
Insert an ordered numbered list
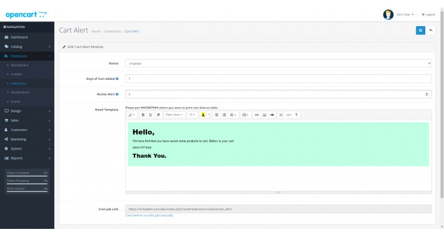(x=224, y=115)
